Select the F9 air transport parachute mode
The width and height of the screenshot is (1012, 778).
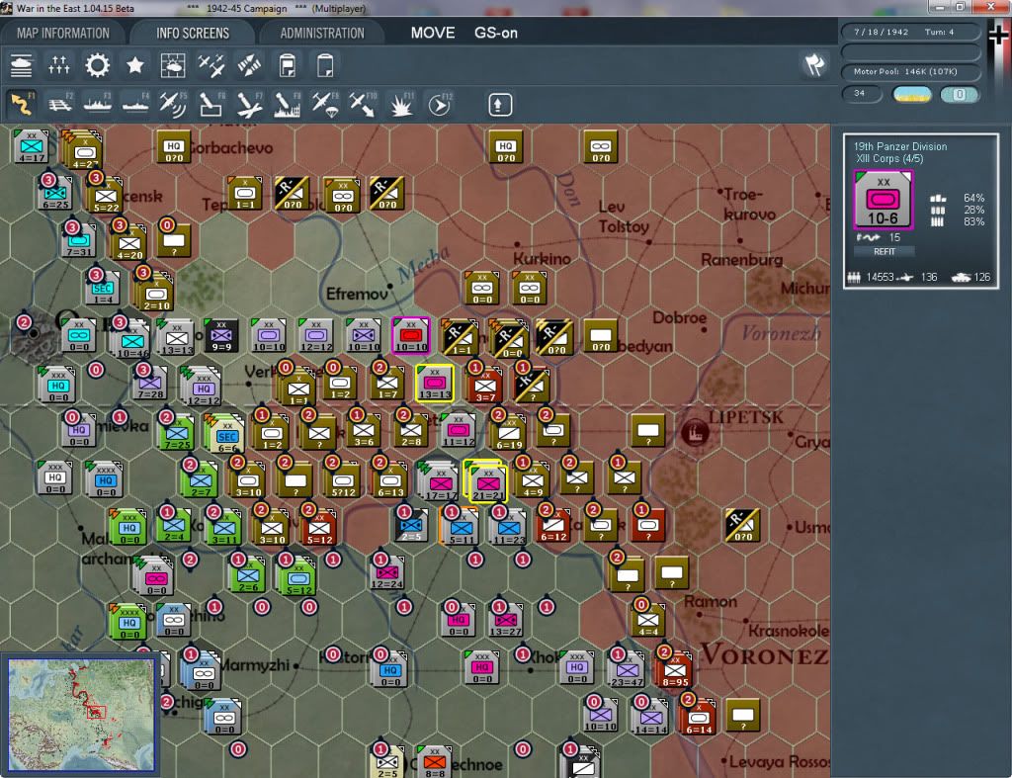coord(324,104)
